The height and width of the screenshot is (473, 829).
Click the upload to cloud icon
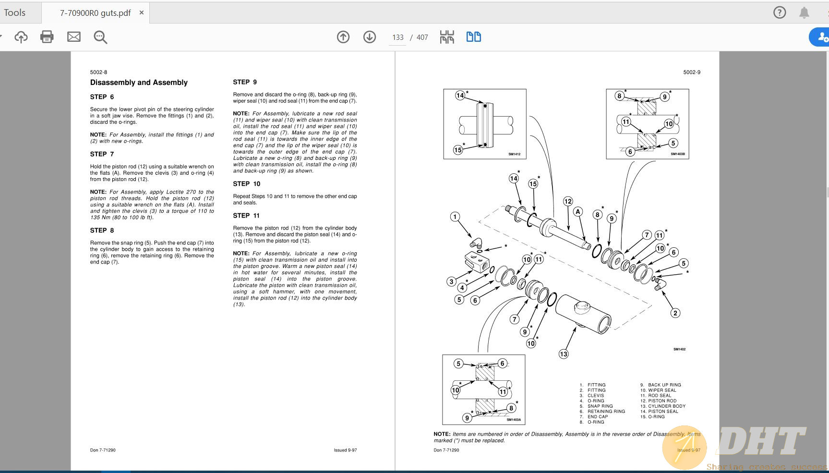pos(21,37)
